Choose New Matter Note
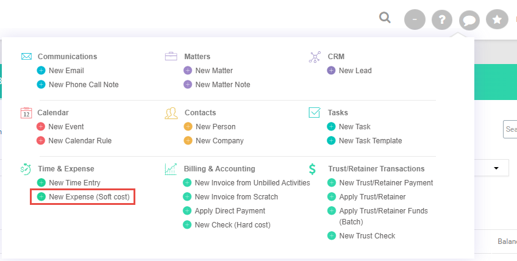The height and width of the screenshot is (261, 517). [223, 85]
